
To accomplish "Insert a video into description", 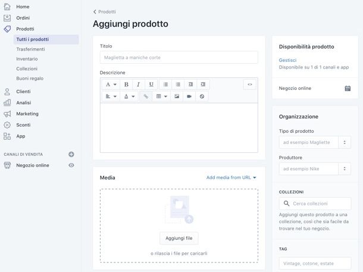I will 189,96.
